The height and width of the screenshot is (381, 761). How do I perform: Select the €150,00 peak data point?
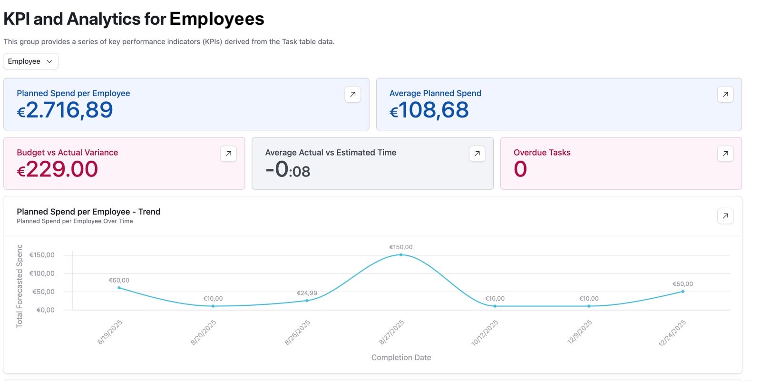[401, 255]
